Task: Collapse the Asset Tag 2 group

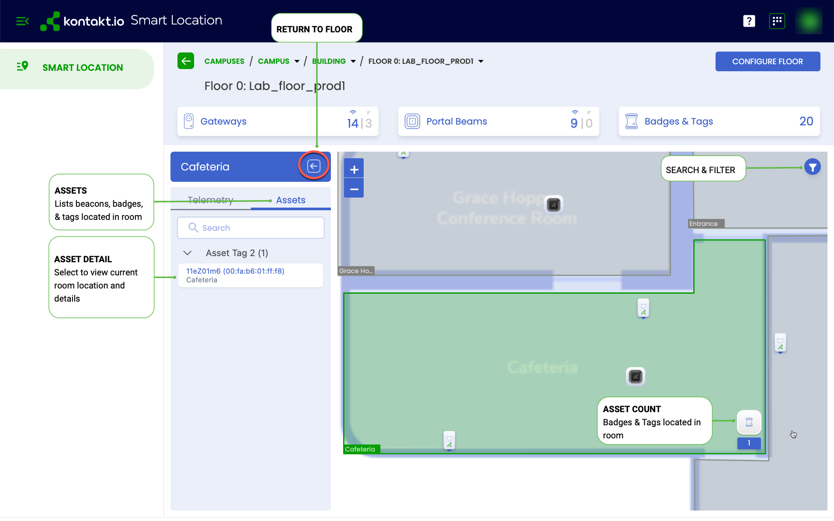Action: pyautogui.click(x=188, y=253)
